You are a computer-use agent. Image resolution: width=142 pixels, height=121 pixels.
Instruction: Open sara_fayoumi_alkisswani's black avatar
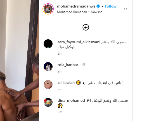point(48,44)
